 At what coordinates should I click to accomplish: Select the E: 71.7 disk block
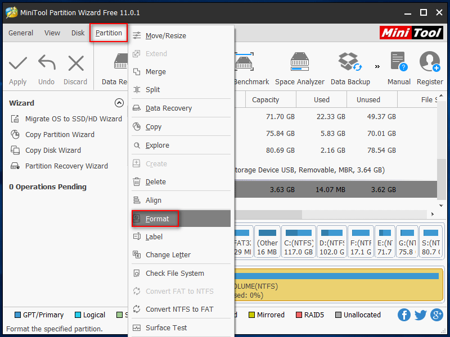point(385,242)
